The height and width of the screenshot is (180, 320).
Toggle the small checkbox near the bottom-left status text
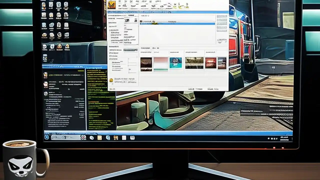click(112, 84)
